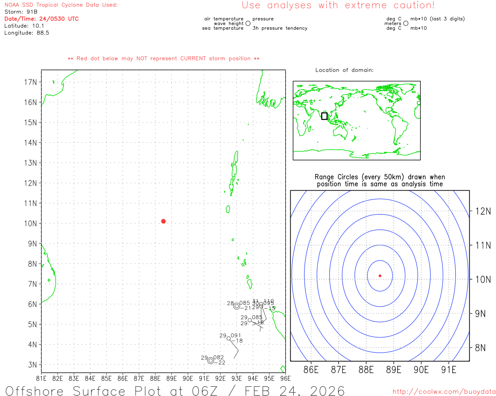Viewport: 496px width, 396px height.
Task: Click the buoy station circle labeled 091 -18
Action: pos(229,338)
